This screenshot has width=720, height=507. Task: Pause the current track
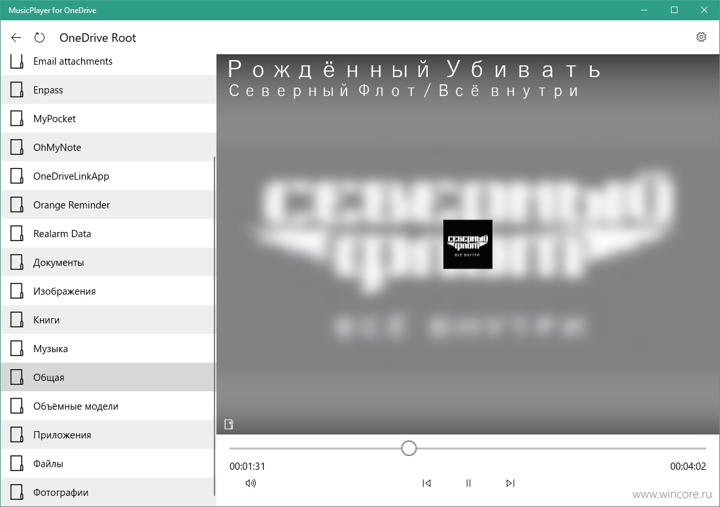coord(468,483)
